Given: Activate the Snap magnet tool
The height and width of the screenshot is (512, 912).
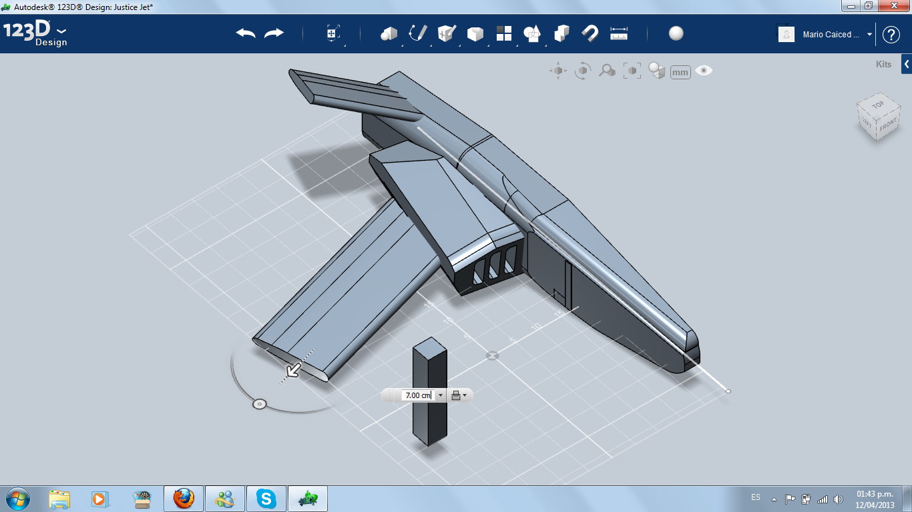Looking at the screenshot, I should [x=590, y=33].
